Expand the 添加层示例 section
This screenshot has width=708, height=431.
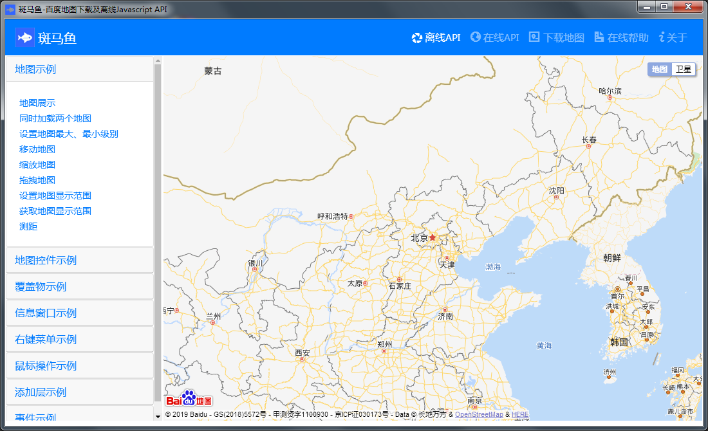pos(80,392)
